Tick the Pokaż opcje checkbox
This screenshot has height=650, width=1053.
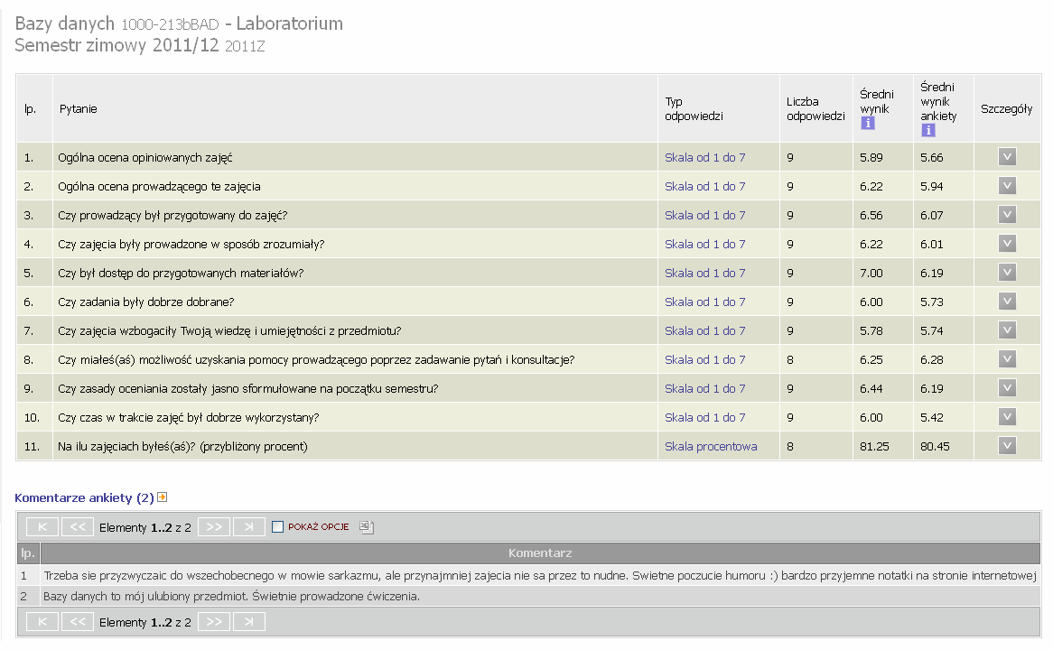click(x=277, y=527)
